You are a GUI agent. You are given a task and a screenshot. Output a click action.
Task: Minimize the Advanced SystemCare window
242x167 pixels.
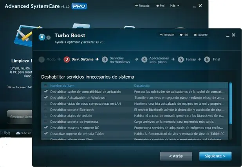point(194,7)
